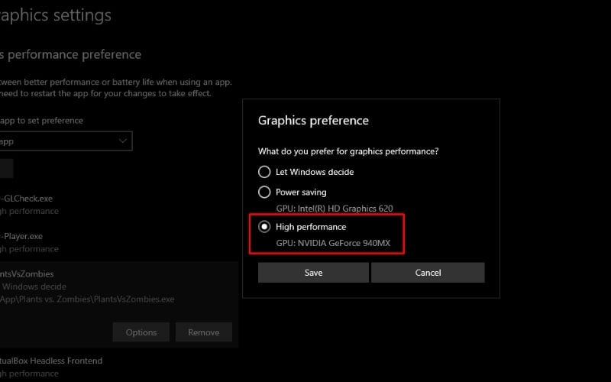The height and width of the screenshot is (382, 611).
Task: Click the Intel HD Graphics 620 label
Action: point(334,207)
